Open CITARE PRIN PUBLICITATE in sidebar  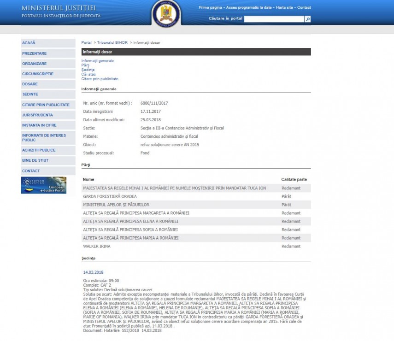coord(48,105)
